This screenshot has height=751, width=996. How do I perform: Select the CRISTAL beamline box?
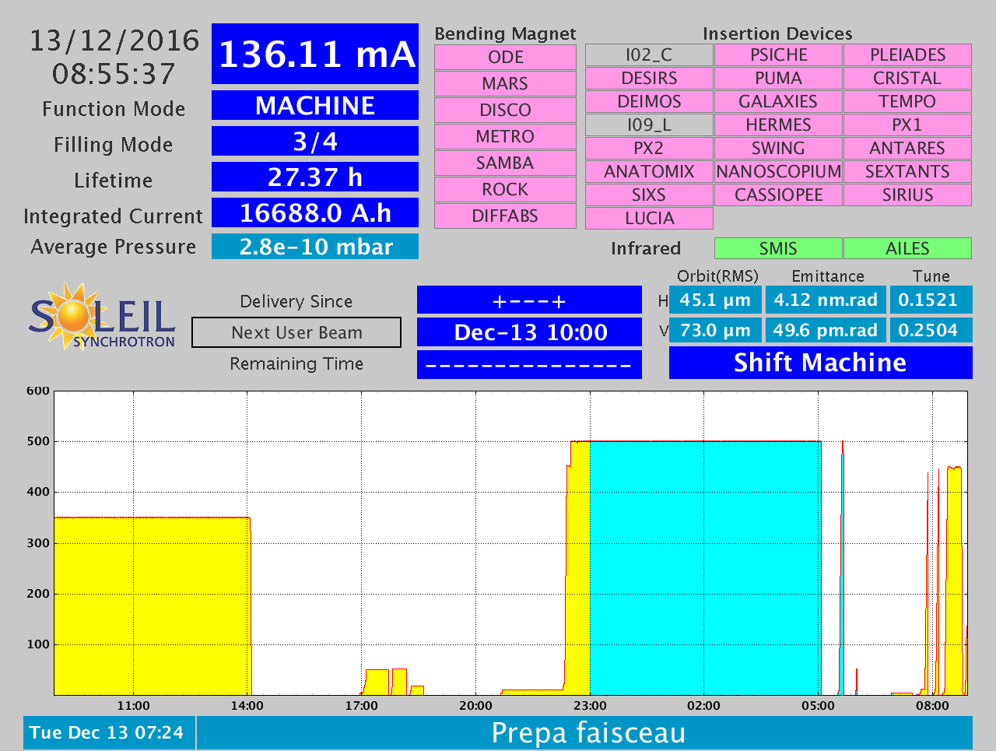[x=907, y=78]
